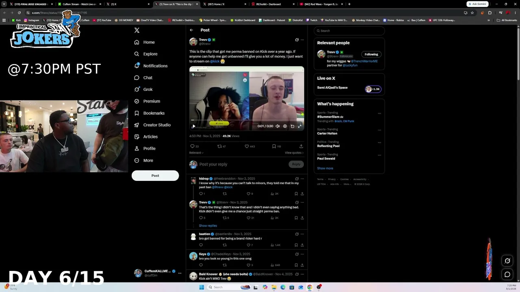Repost the main post with 47 reposts

[219, 146]
